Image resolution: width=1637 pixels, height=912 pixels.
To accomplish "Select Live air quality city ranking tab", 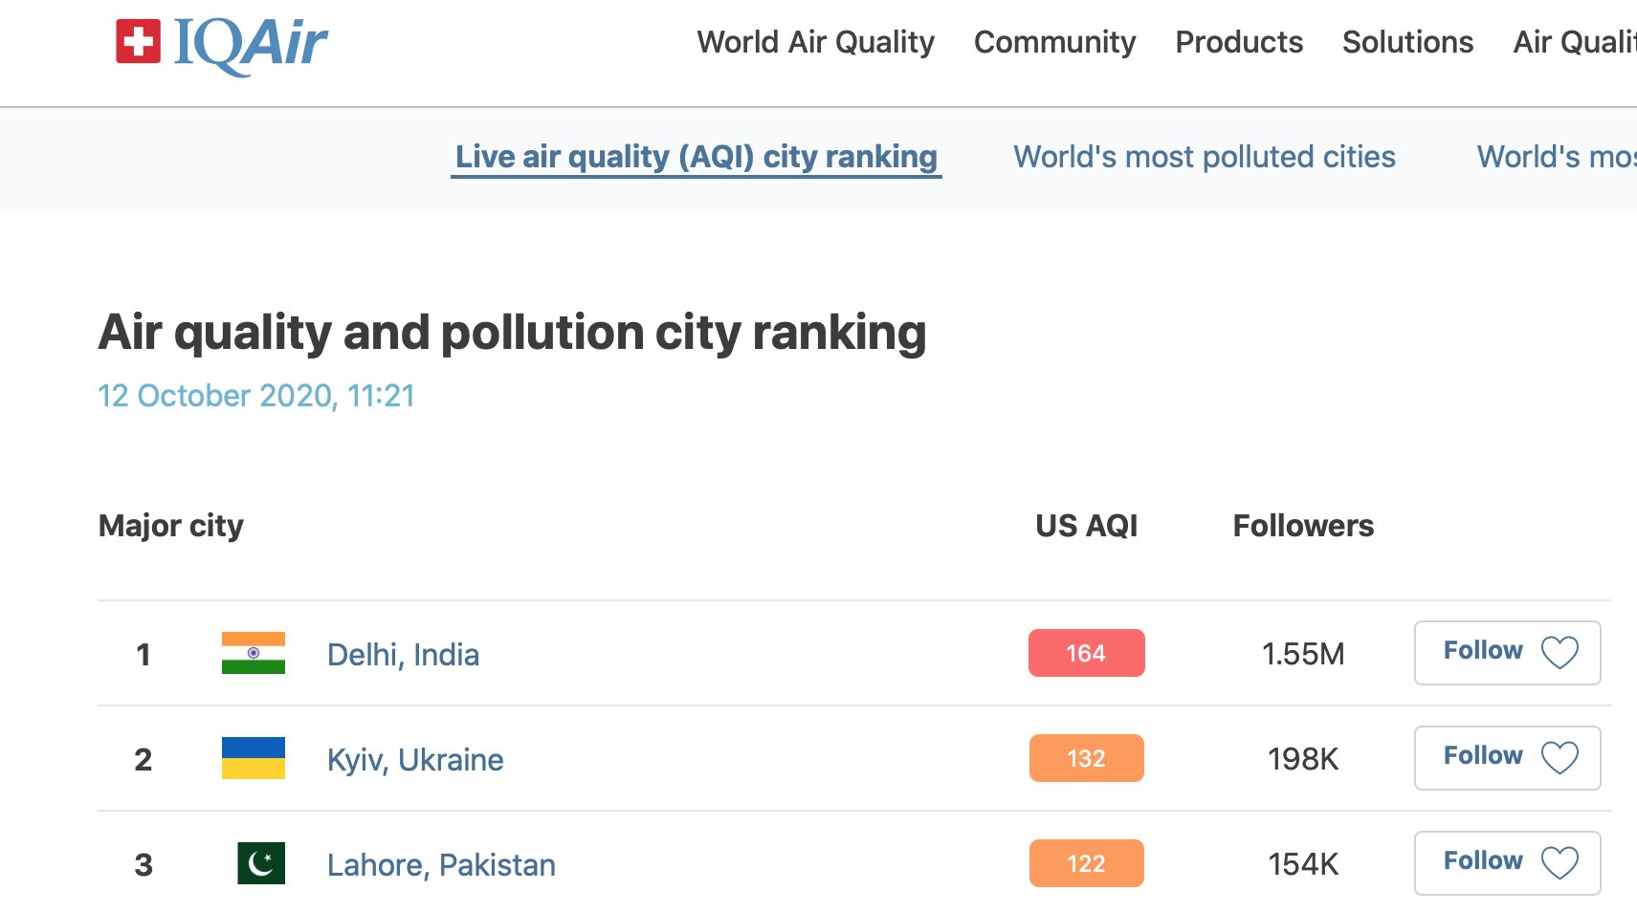I will (696, 157).
